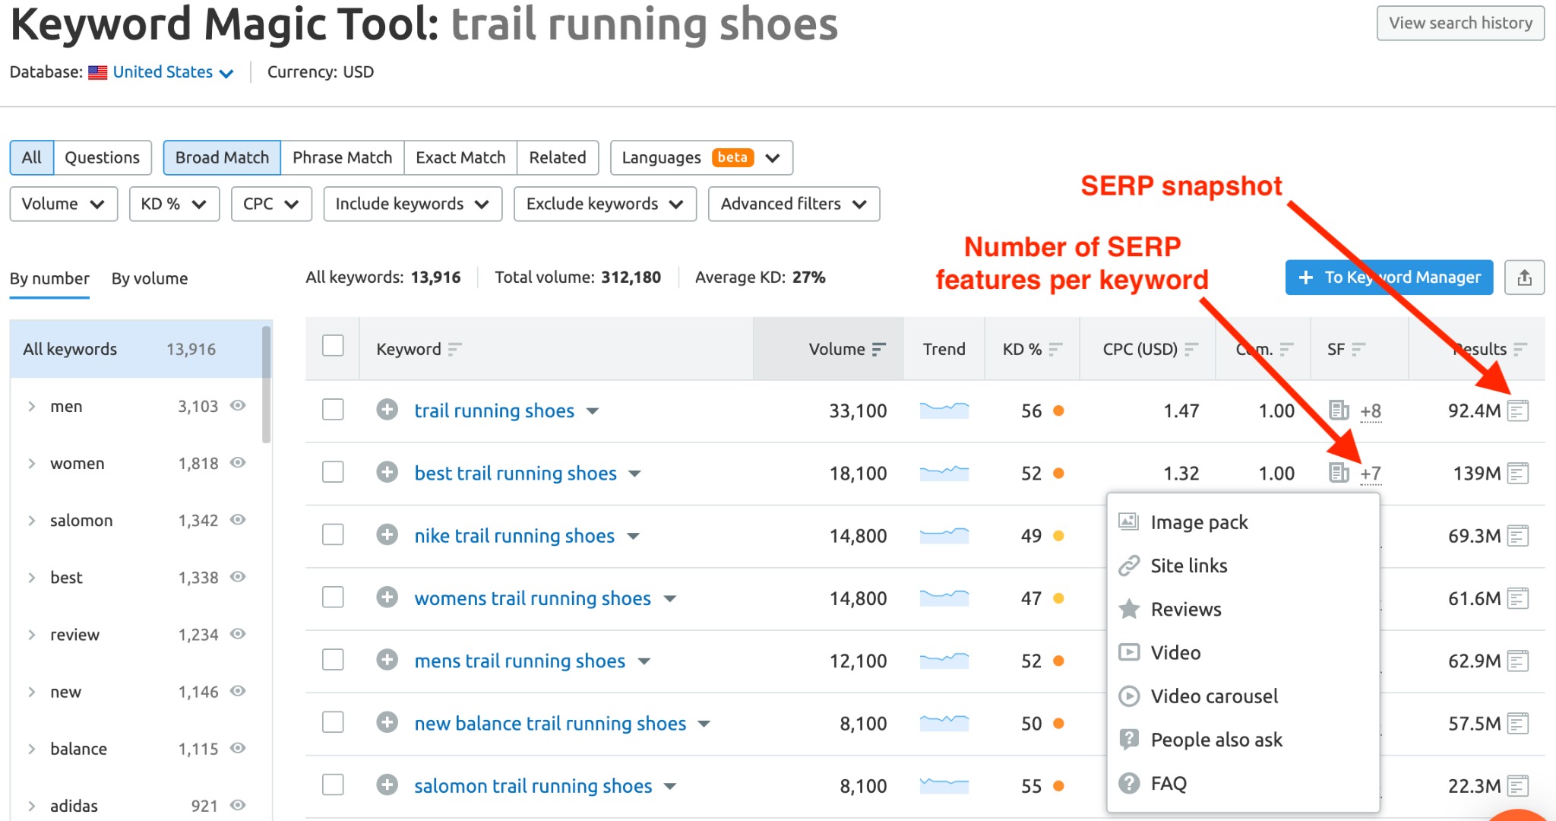Open SERP snapshot for salomon trail running shoes

1518,785
